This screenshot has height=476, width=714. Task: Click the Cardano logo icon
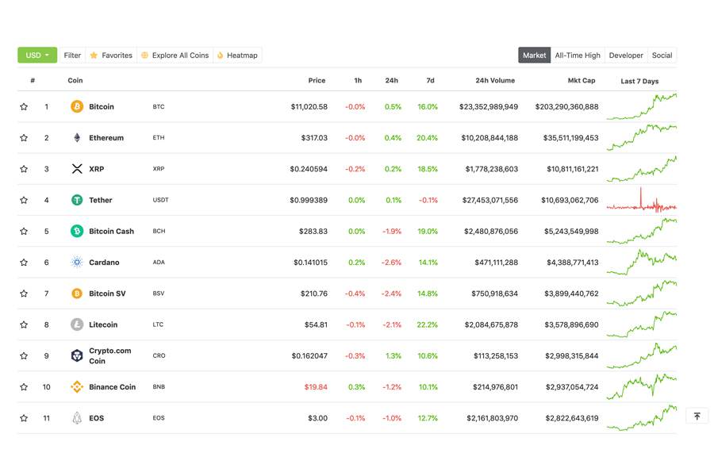click(x=77, y=263)
